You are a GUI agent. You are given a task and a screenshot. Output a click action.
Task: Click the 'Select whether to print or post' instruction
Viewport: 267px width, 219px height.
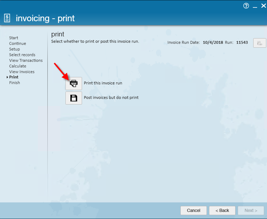(95, 41)
